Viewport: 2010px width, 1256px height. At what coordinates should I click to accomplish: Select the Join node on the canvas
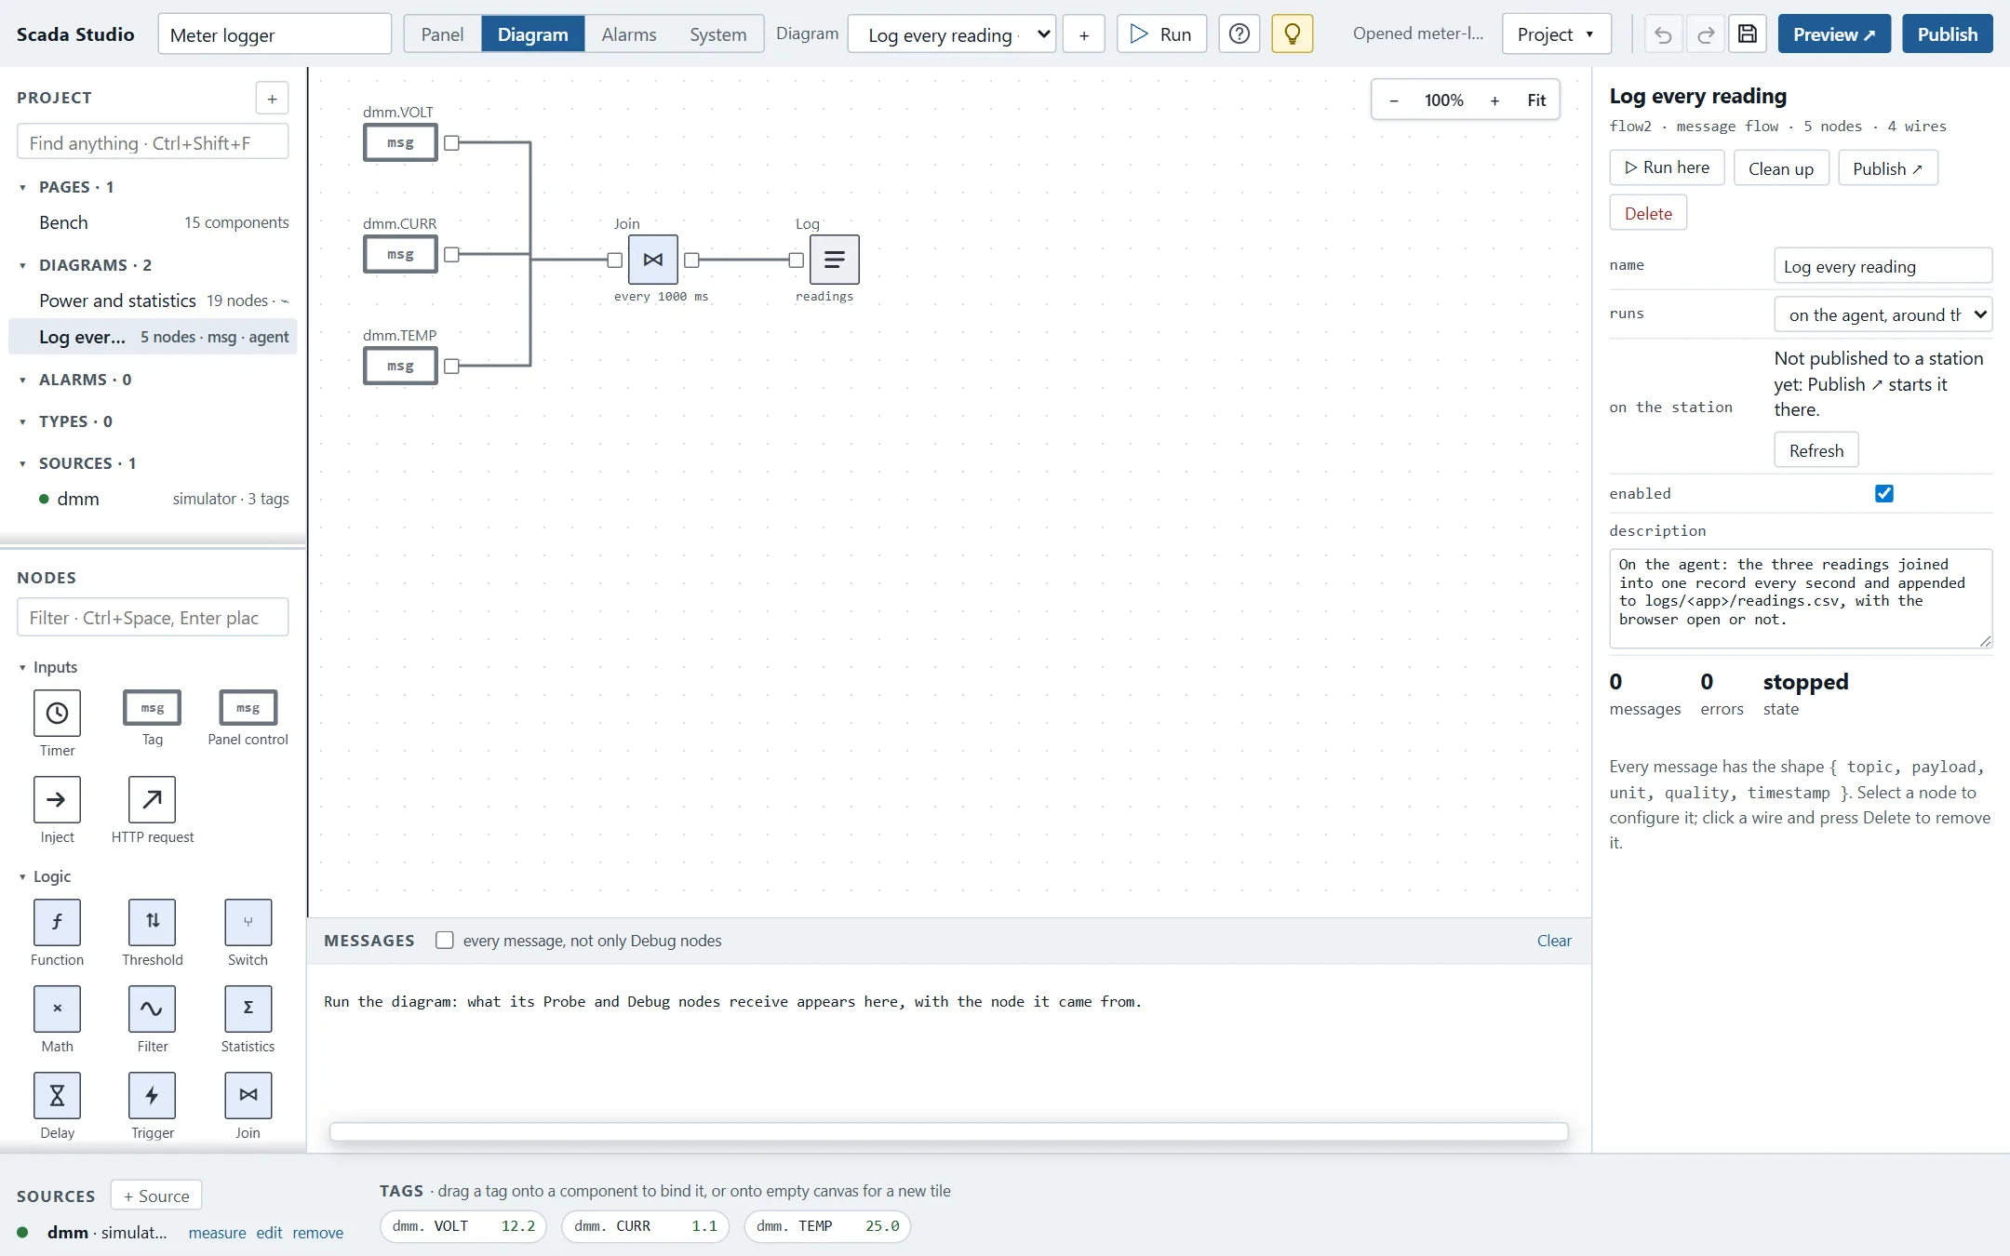653,260
